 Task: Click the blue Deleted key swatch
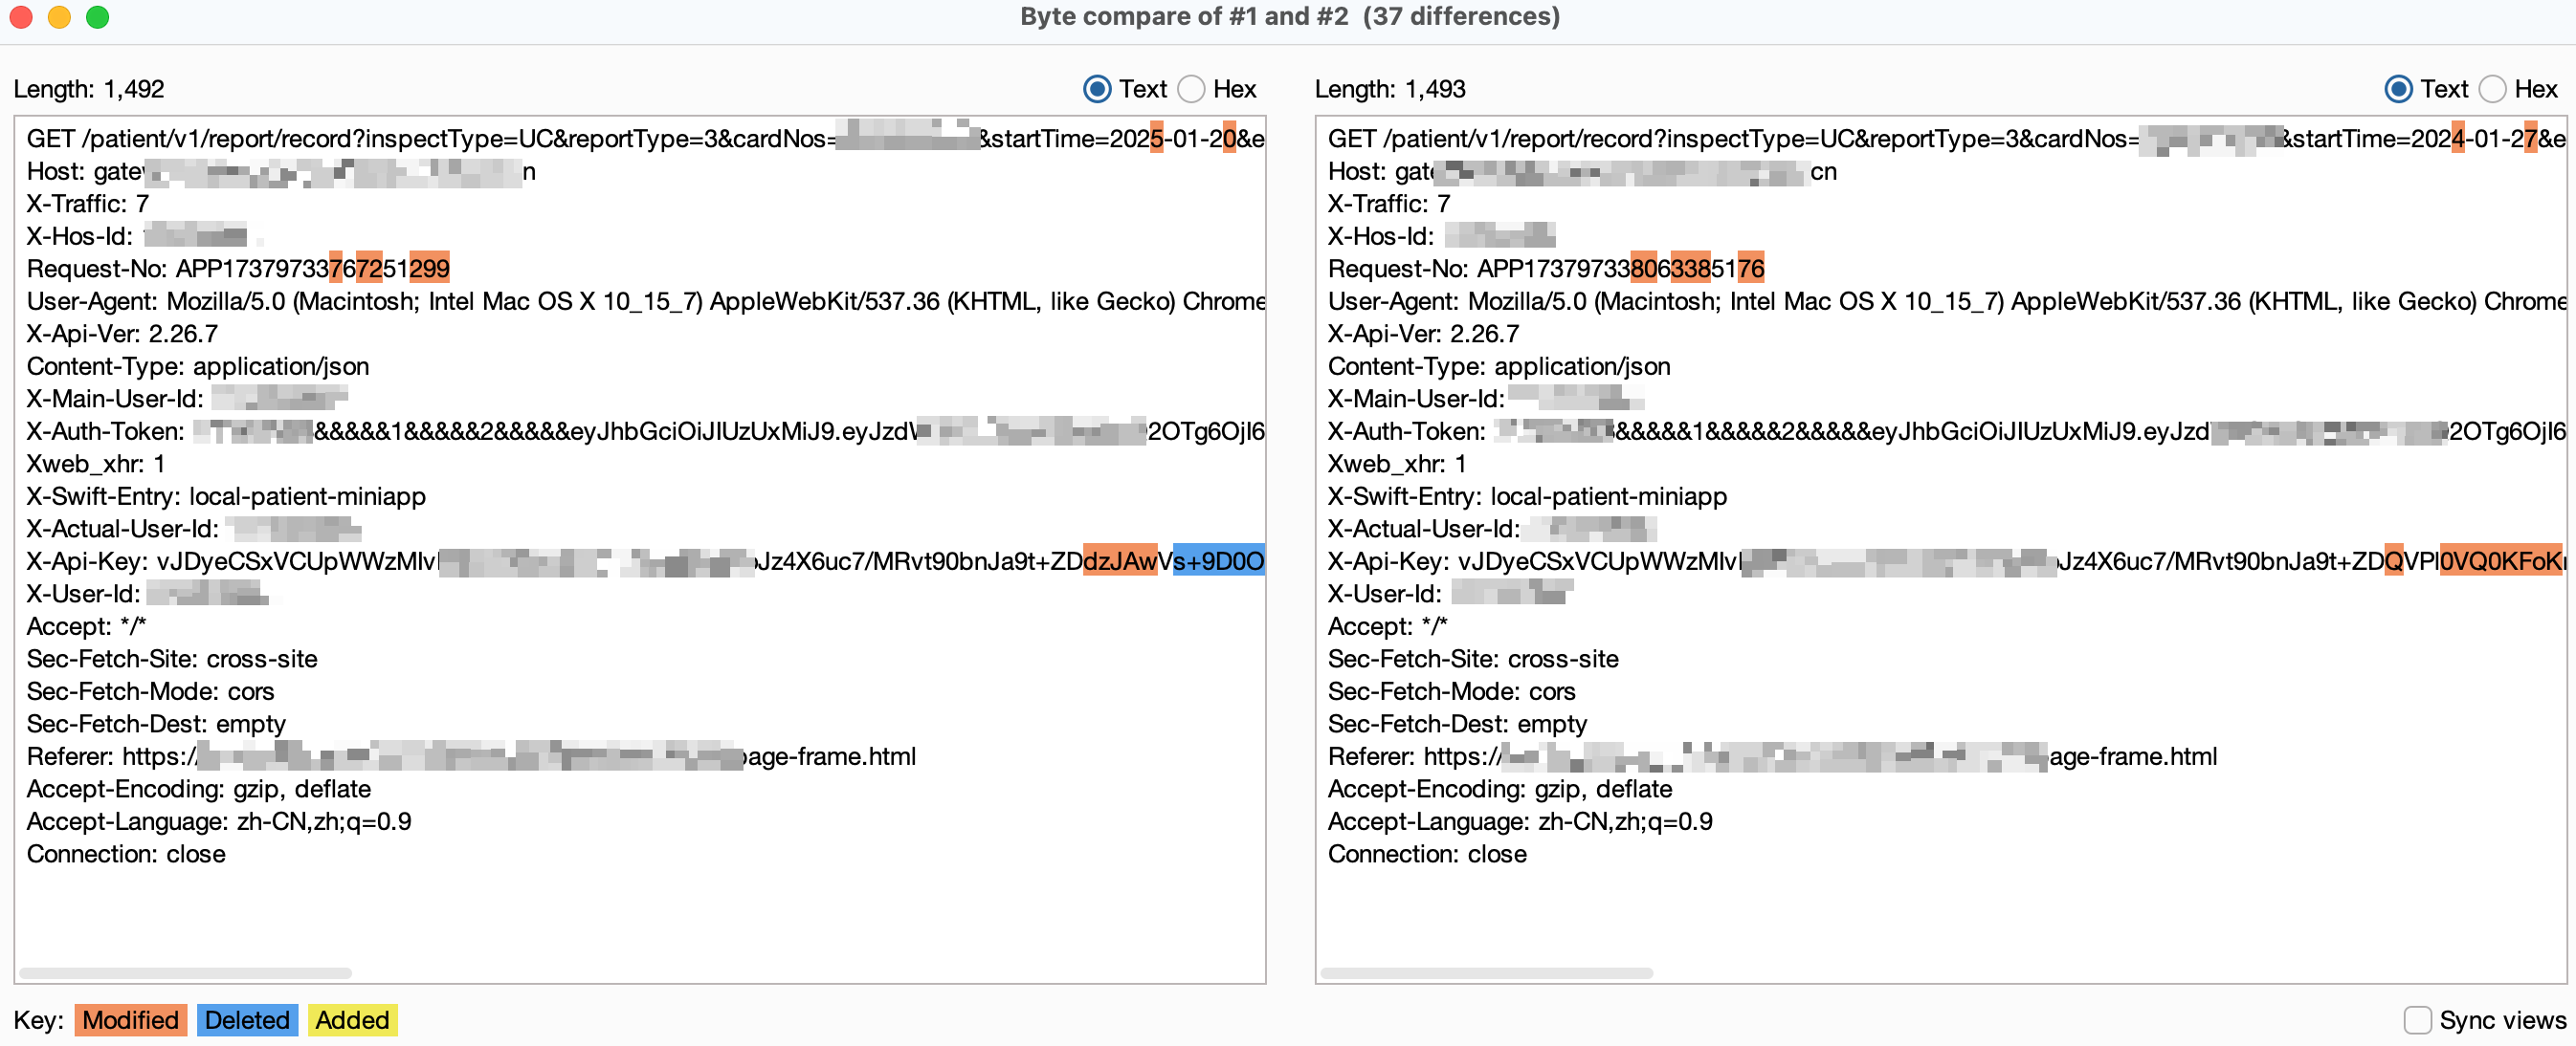pos(247,1020)
